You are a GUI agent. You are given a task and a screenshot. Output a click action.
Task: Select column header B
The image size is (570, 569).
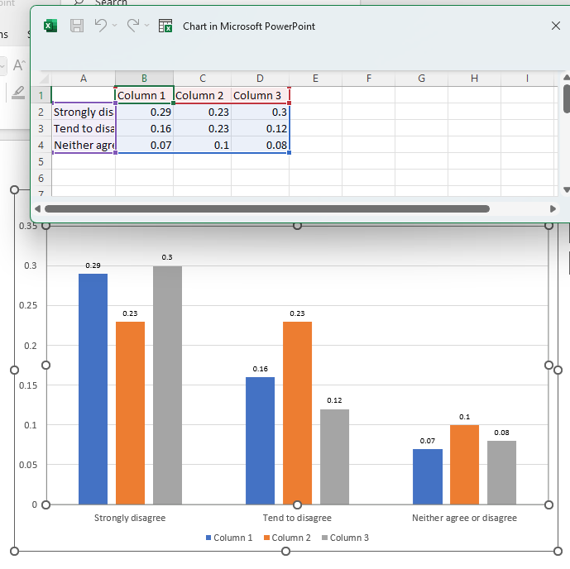[144, 79]
